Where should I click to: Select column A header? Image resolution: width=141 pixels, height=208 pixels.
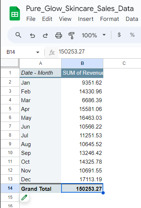[x=40, y=63]
